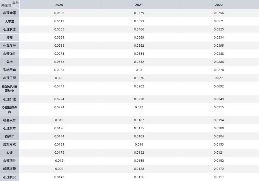
Task: Click the 2022 column header
Action: (219, 5)
